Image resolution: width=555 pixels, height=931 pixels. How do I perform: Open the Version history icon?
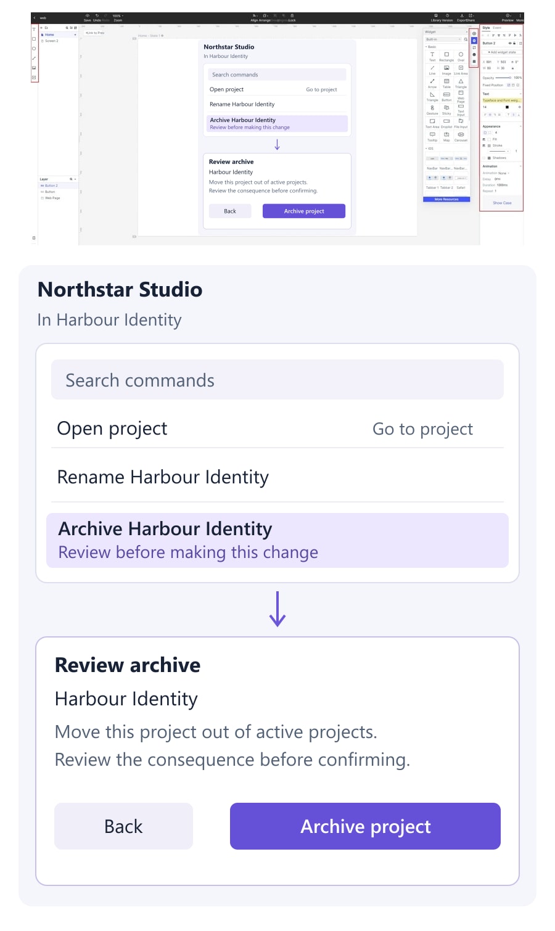click(x=447, y=15)
